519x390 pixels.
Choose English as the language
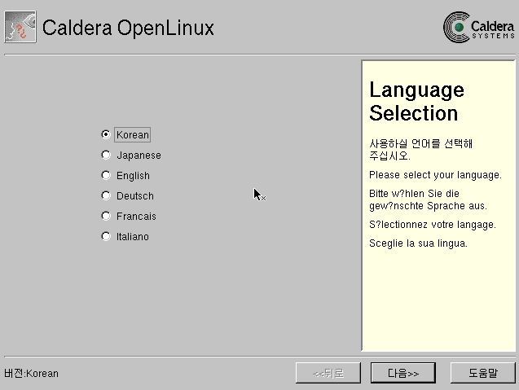pos(106,175)
